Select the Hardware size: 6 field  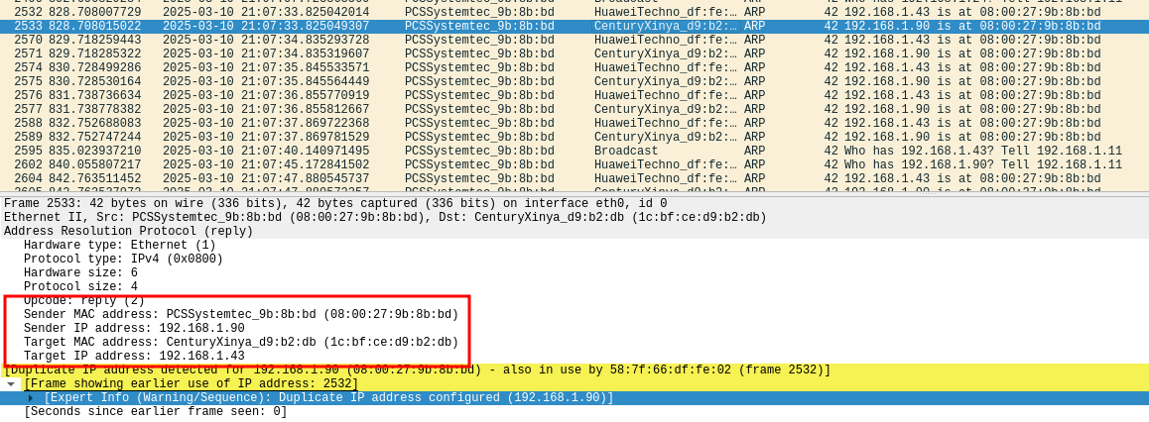tap(80, 273)
